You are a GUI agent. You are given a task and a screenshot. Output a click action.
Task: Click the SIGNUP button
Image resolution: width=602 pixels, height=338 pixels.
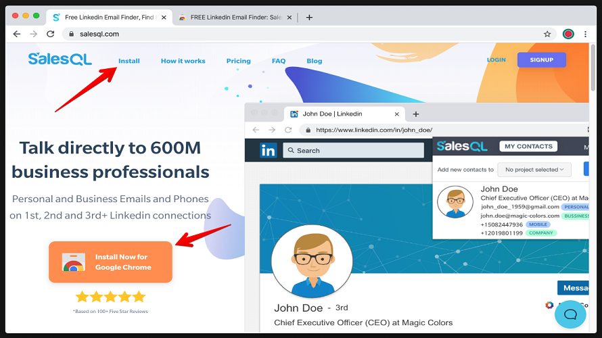pyautogui.click(x=542, y=59)
